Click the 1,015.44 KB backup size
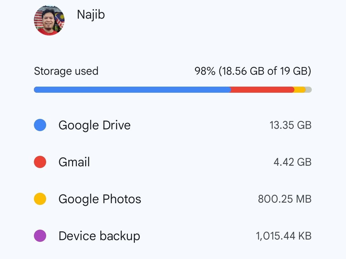 pyautogui.click(x=284, y=236)
